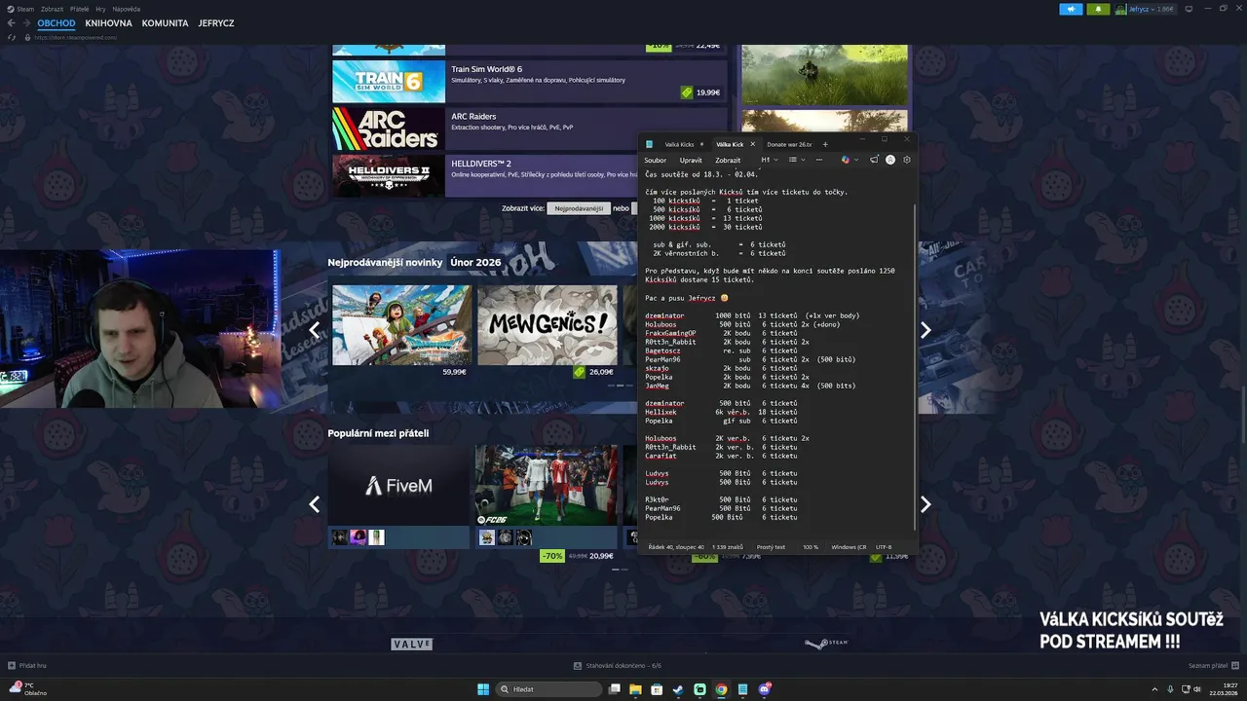Click Steam back navigation arrow
This screenshot has height=701, width=1247.
tap(11, 22)
